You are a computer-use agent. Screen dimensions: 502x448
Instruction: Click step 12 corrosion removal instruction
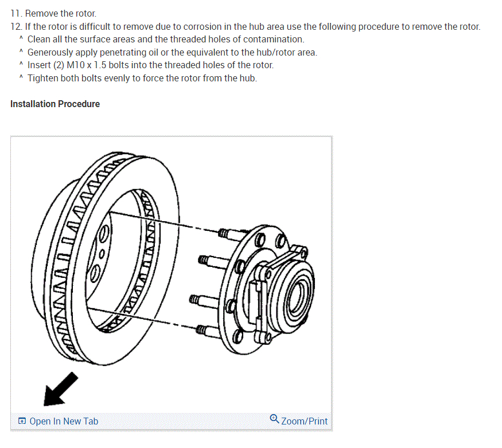pyautogui.click(x=245, y=26)
